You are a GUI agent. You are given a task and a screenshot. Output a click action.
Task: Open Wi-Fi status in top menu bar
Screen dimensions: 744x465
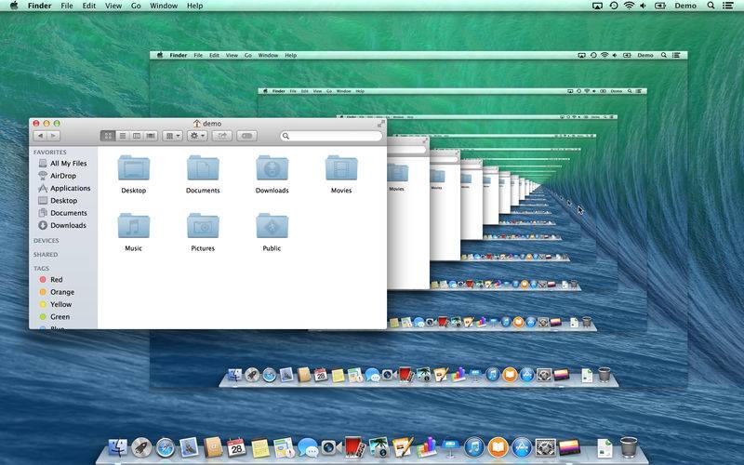(629, 6)
